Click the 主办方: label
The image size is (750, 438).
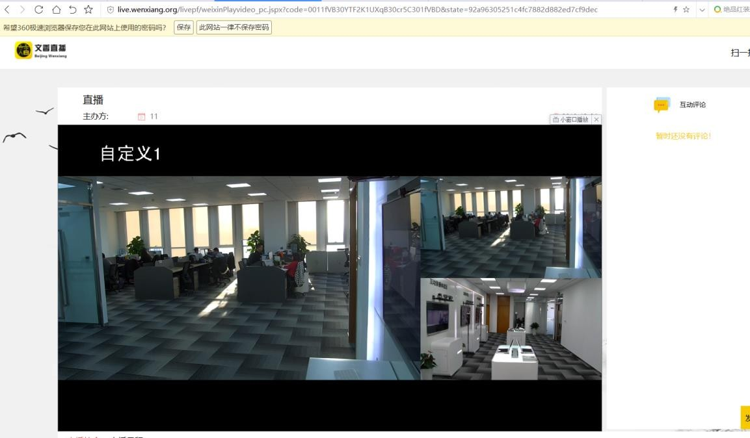(96, 116)
